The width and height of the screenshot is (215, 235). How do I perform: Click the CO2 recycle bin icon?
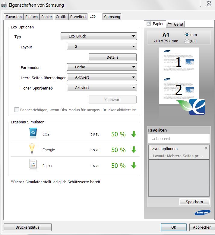pyautogui.click(x=33, y=132)
